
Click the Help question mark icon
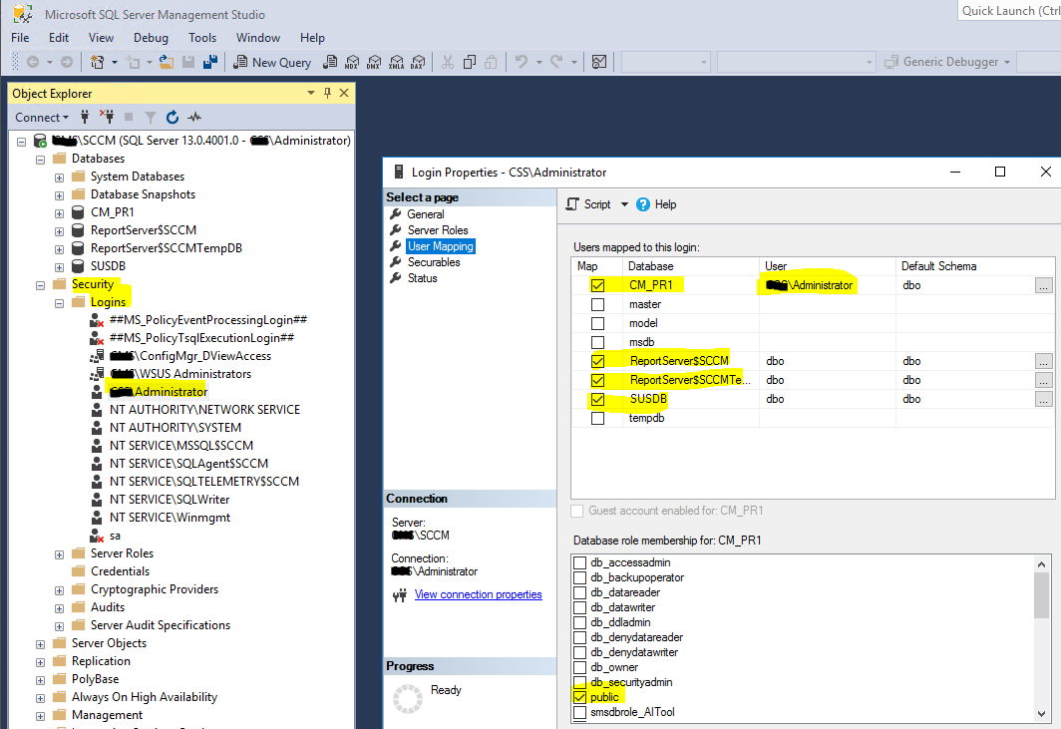point(643,204)
